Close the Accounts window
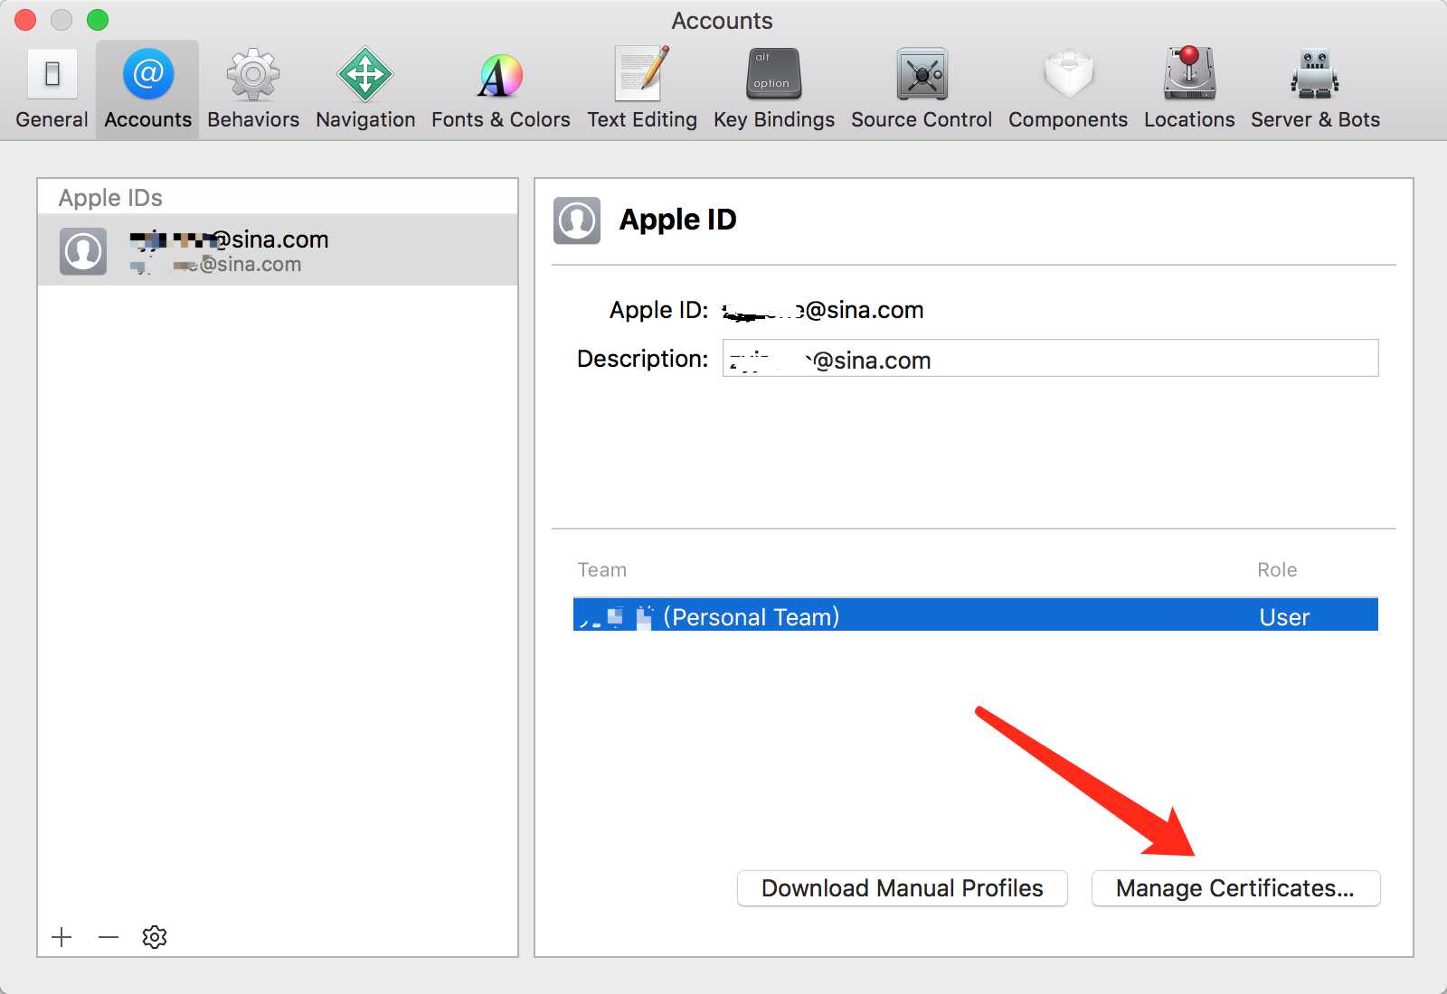This screenshot has height=994, width=1447. [x=25, y=20]
